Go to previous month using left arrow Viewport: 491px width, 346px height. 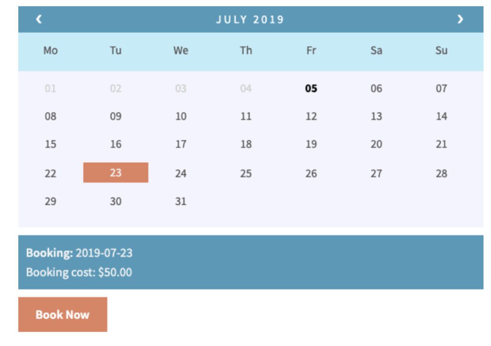[39, 19]
